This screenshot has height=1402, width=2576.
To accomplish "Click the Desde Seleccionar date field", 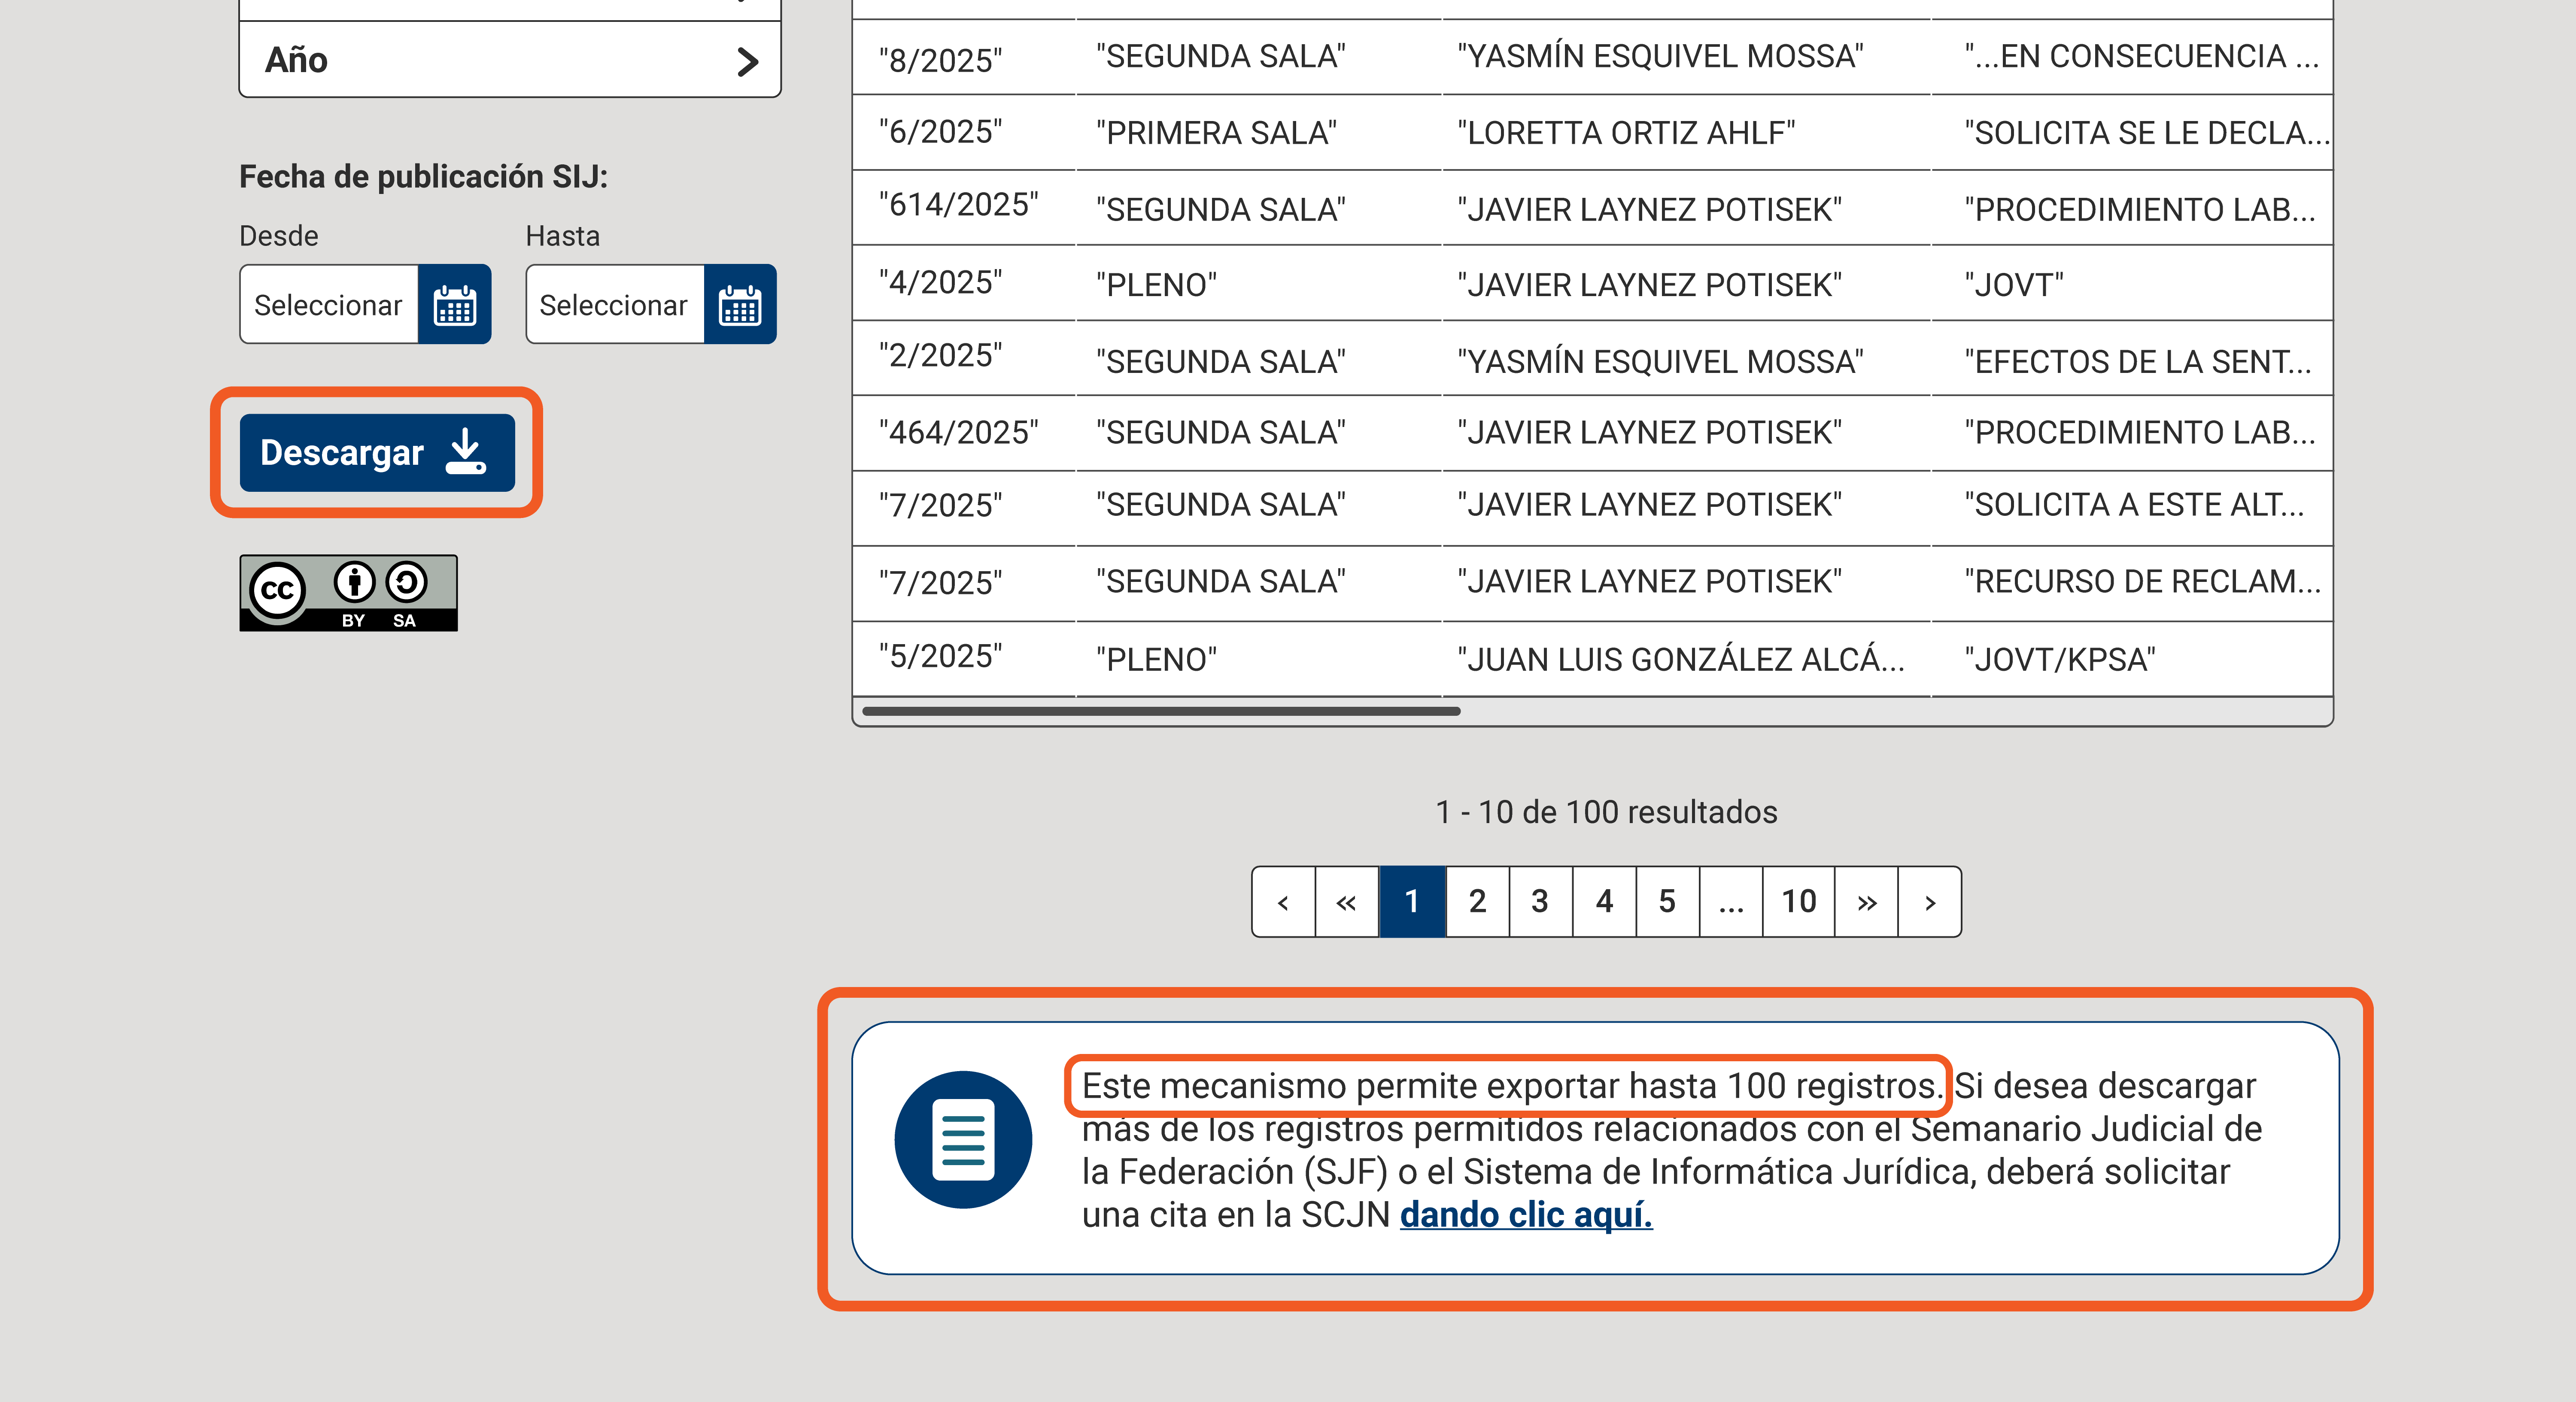I will (x=329, y=305).
